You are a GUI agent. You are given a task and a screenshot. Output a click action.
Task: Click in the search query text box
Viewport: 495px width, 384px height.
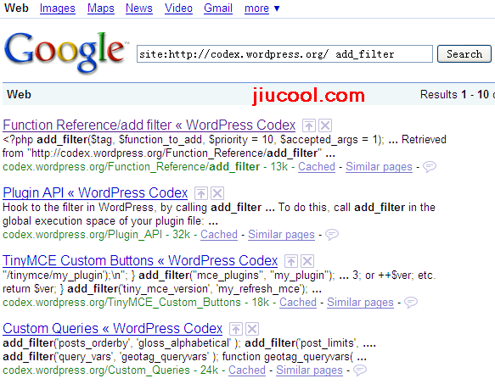tap(284, 54)
